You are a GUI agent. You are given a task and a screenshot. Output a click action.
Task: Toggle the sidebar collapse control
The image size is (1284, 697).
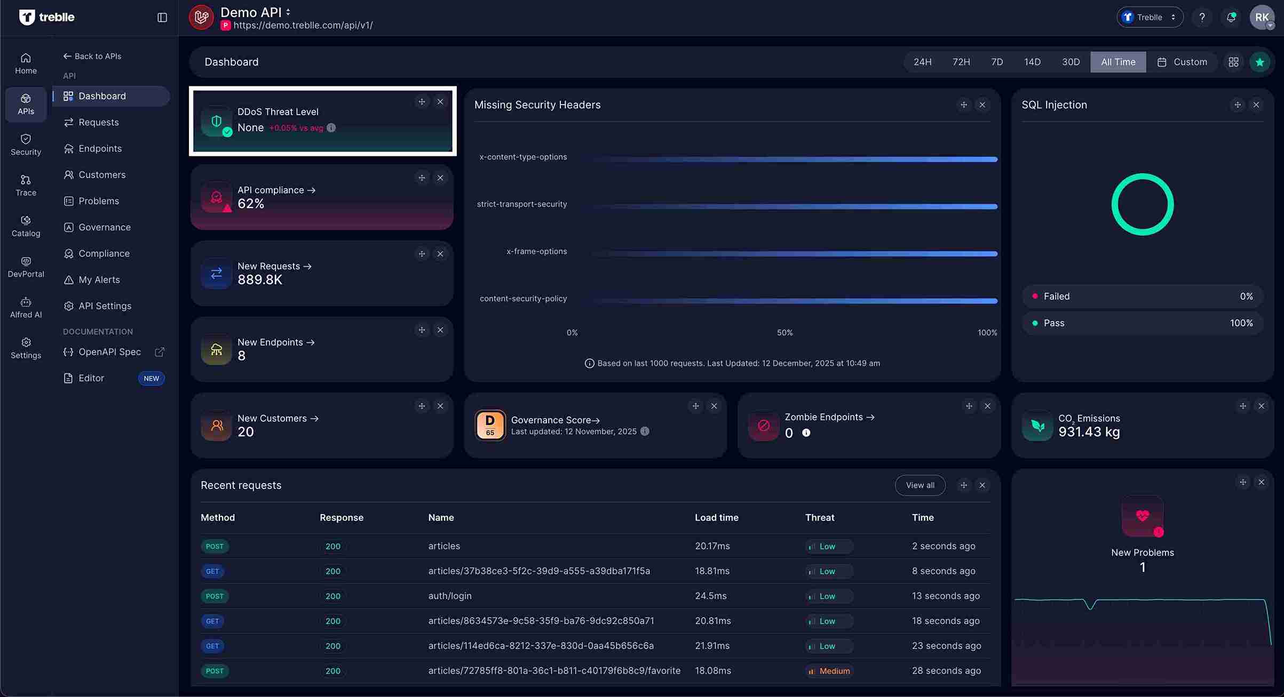pos(161,17)
